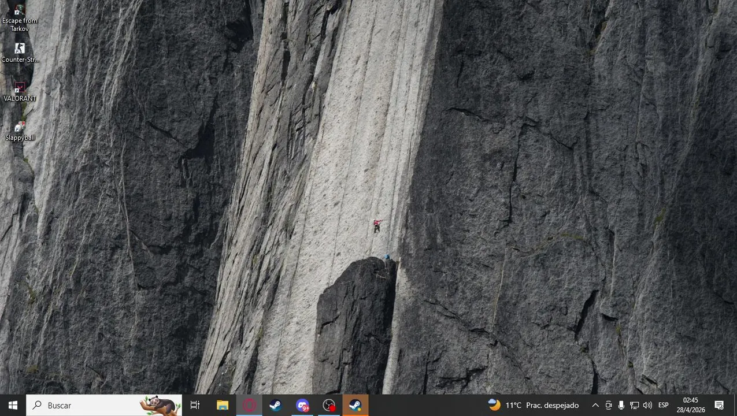Open the Windows Start menu

[x=13, y=405]
